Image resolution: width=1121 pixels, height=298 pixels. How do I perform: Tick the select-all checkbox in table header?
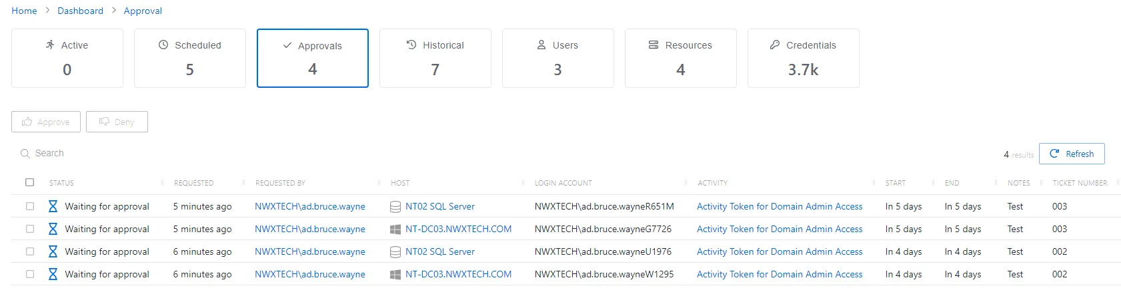[29, 182]
